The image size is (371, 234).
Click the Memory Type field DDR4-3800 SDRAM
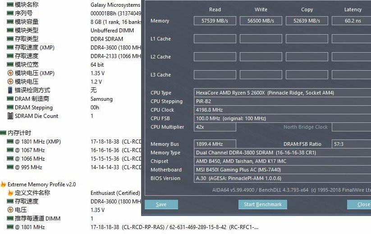(283, 153)
